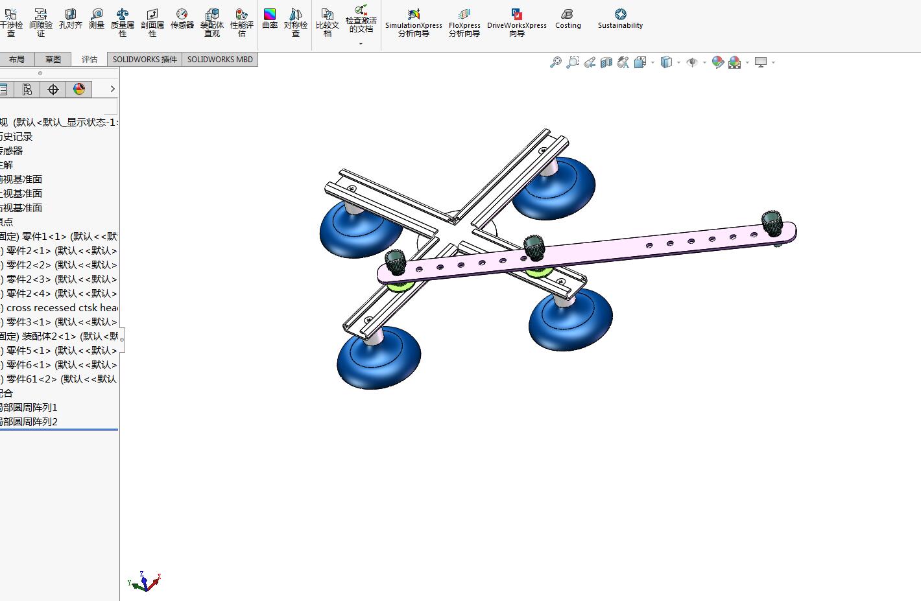The width and height of the screenshot is (921, 601).
Task: Expand the dropdown under 检查激活的文档
Action: (361, 43)
